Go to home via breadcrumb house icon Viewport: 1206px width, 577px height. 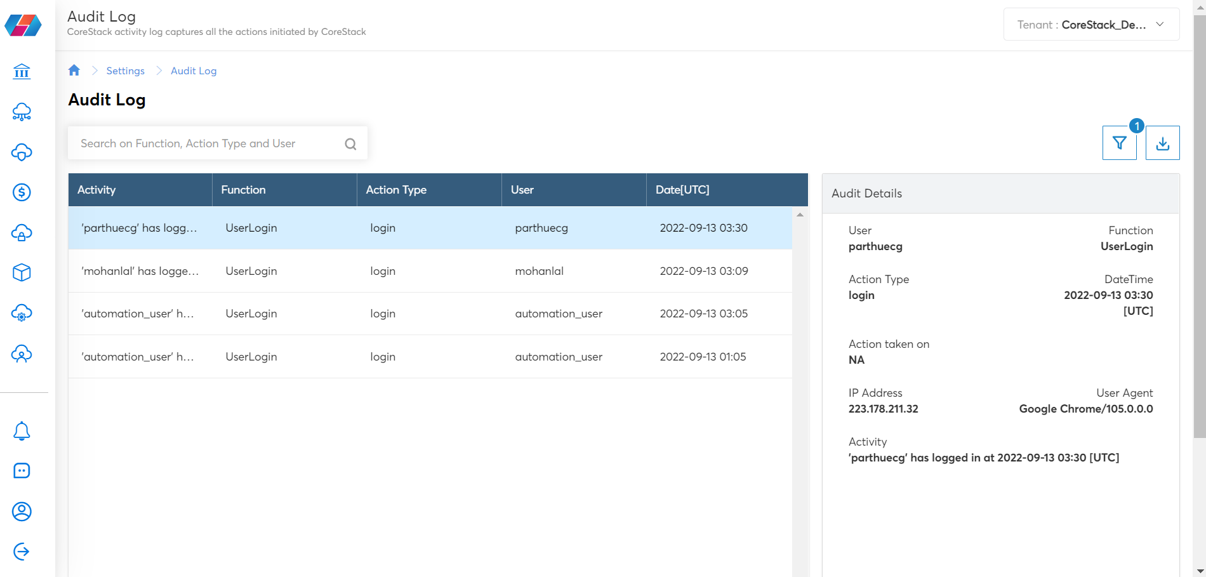[x=74, y=70]
